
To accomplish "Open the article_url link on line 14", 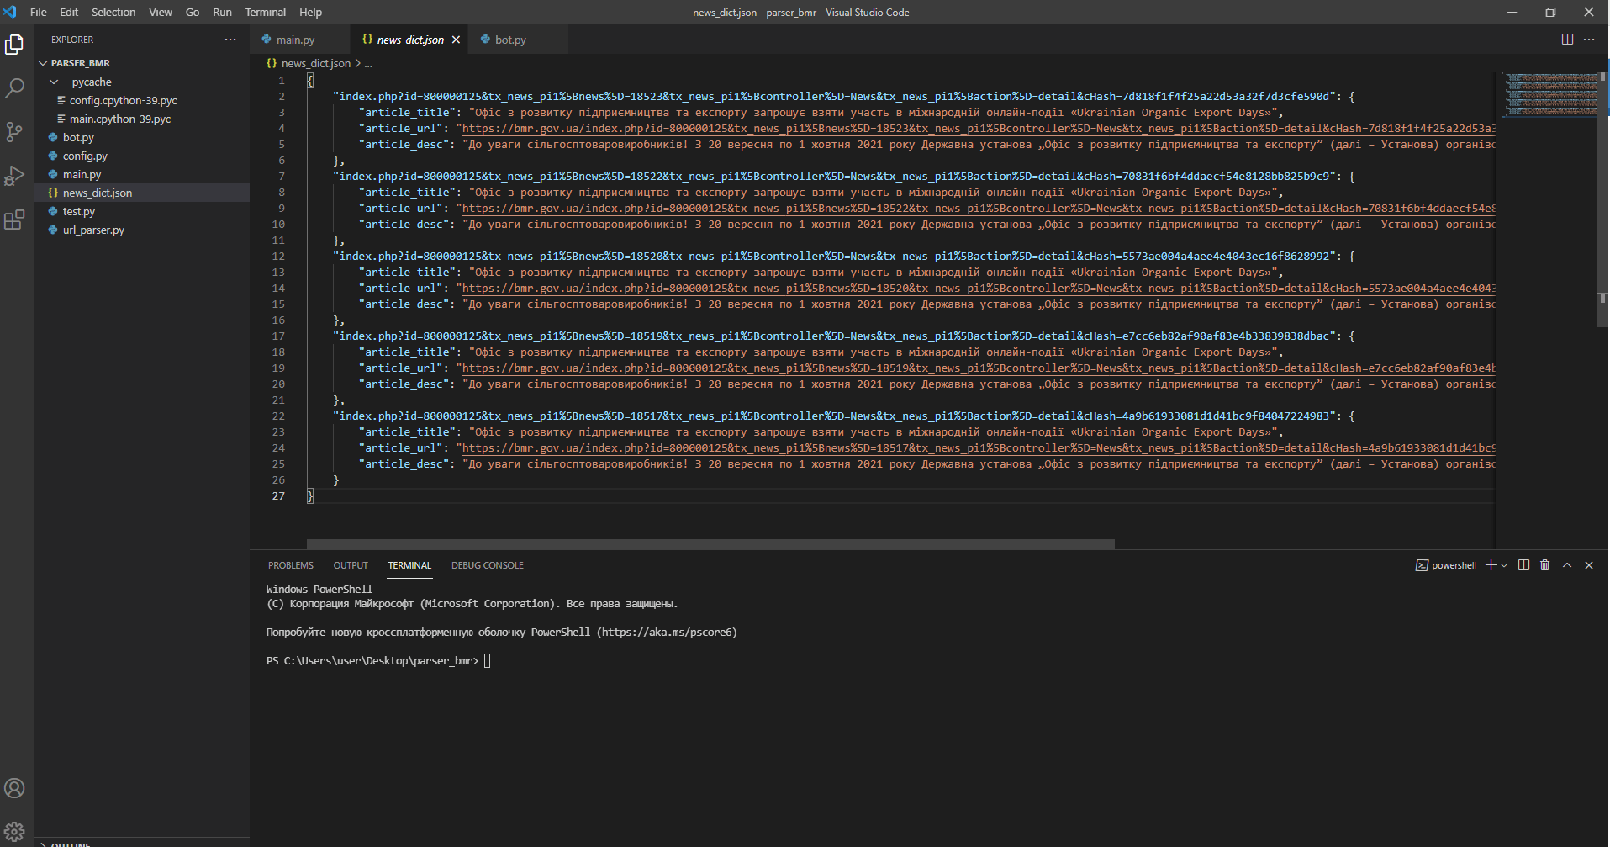I will point(979,289).
